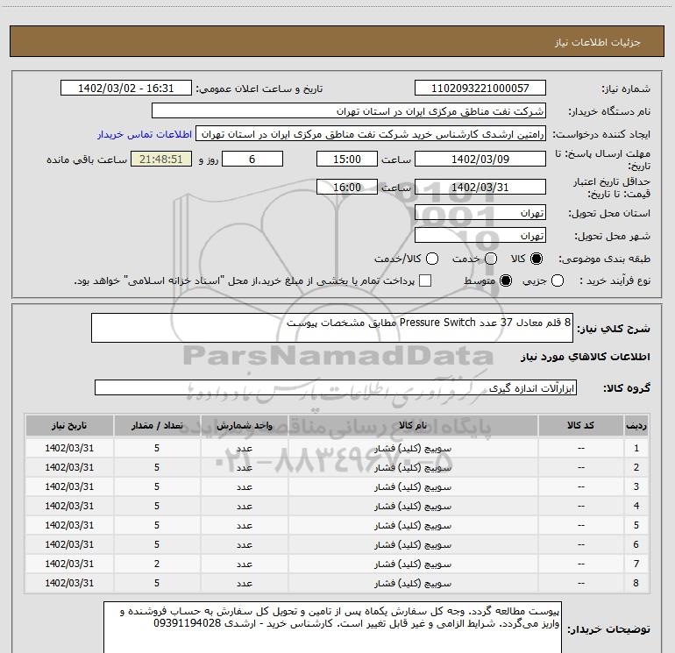Click quantity 2 in row 7
675x653 pixels.
[157, 564]
